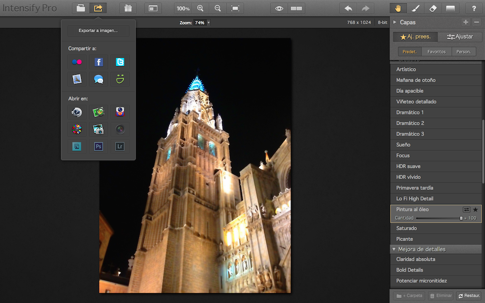
Task: Set zoom to 100% button
Action: 183,9
